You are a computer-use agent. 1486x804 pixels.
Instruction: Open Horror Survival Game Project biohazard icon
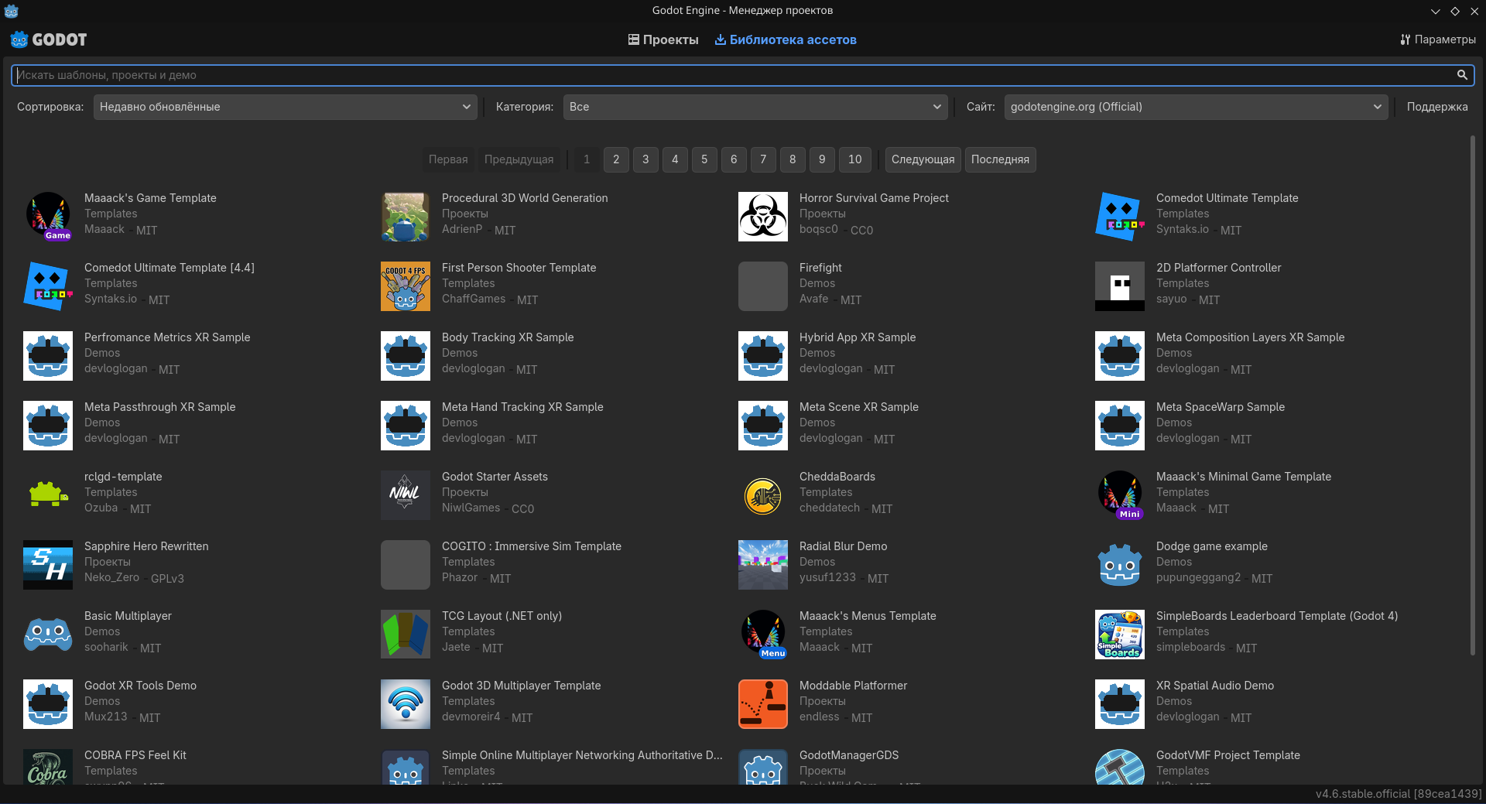[x=762, y=217]
